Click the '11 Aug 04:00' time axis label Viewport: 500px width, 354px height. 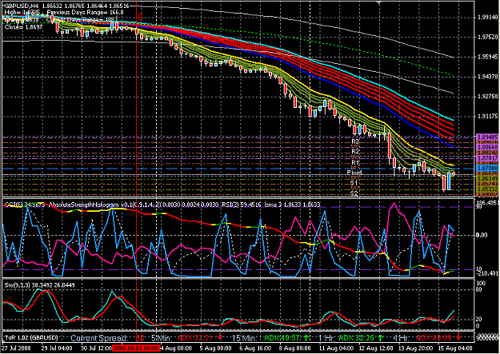pos(335,348)
